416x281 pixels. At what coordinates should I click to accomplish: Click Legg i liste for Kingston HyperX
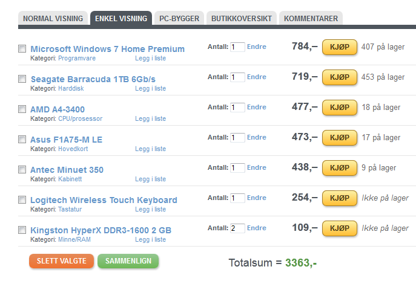click(x=150, y=239)
